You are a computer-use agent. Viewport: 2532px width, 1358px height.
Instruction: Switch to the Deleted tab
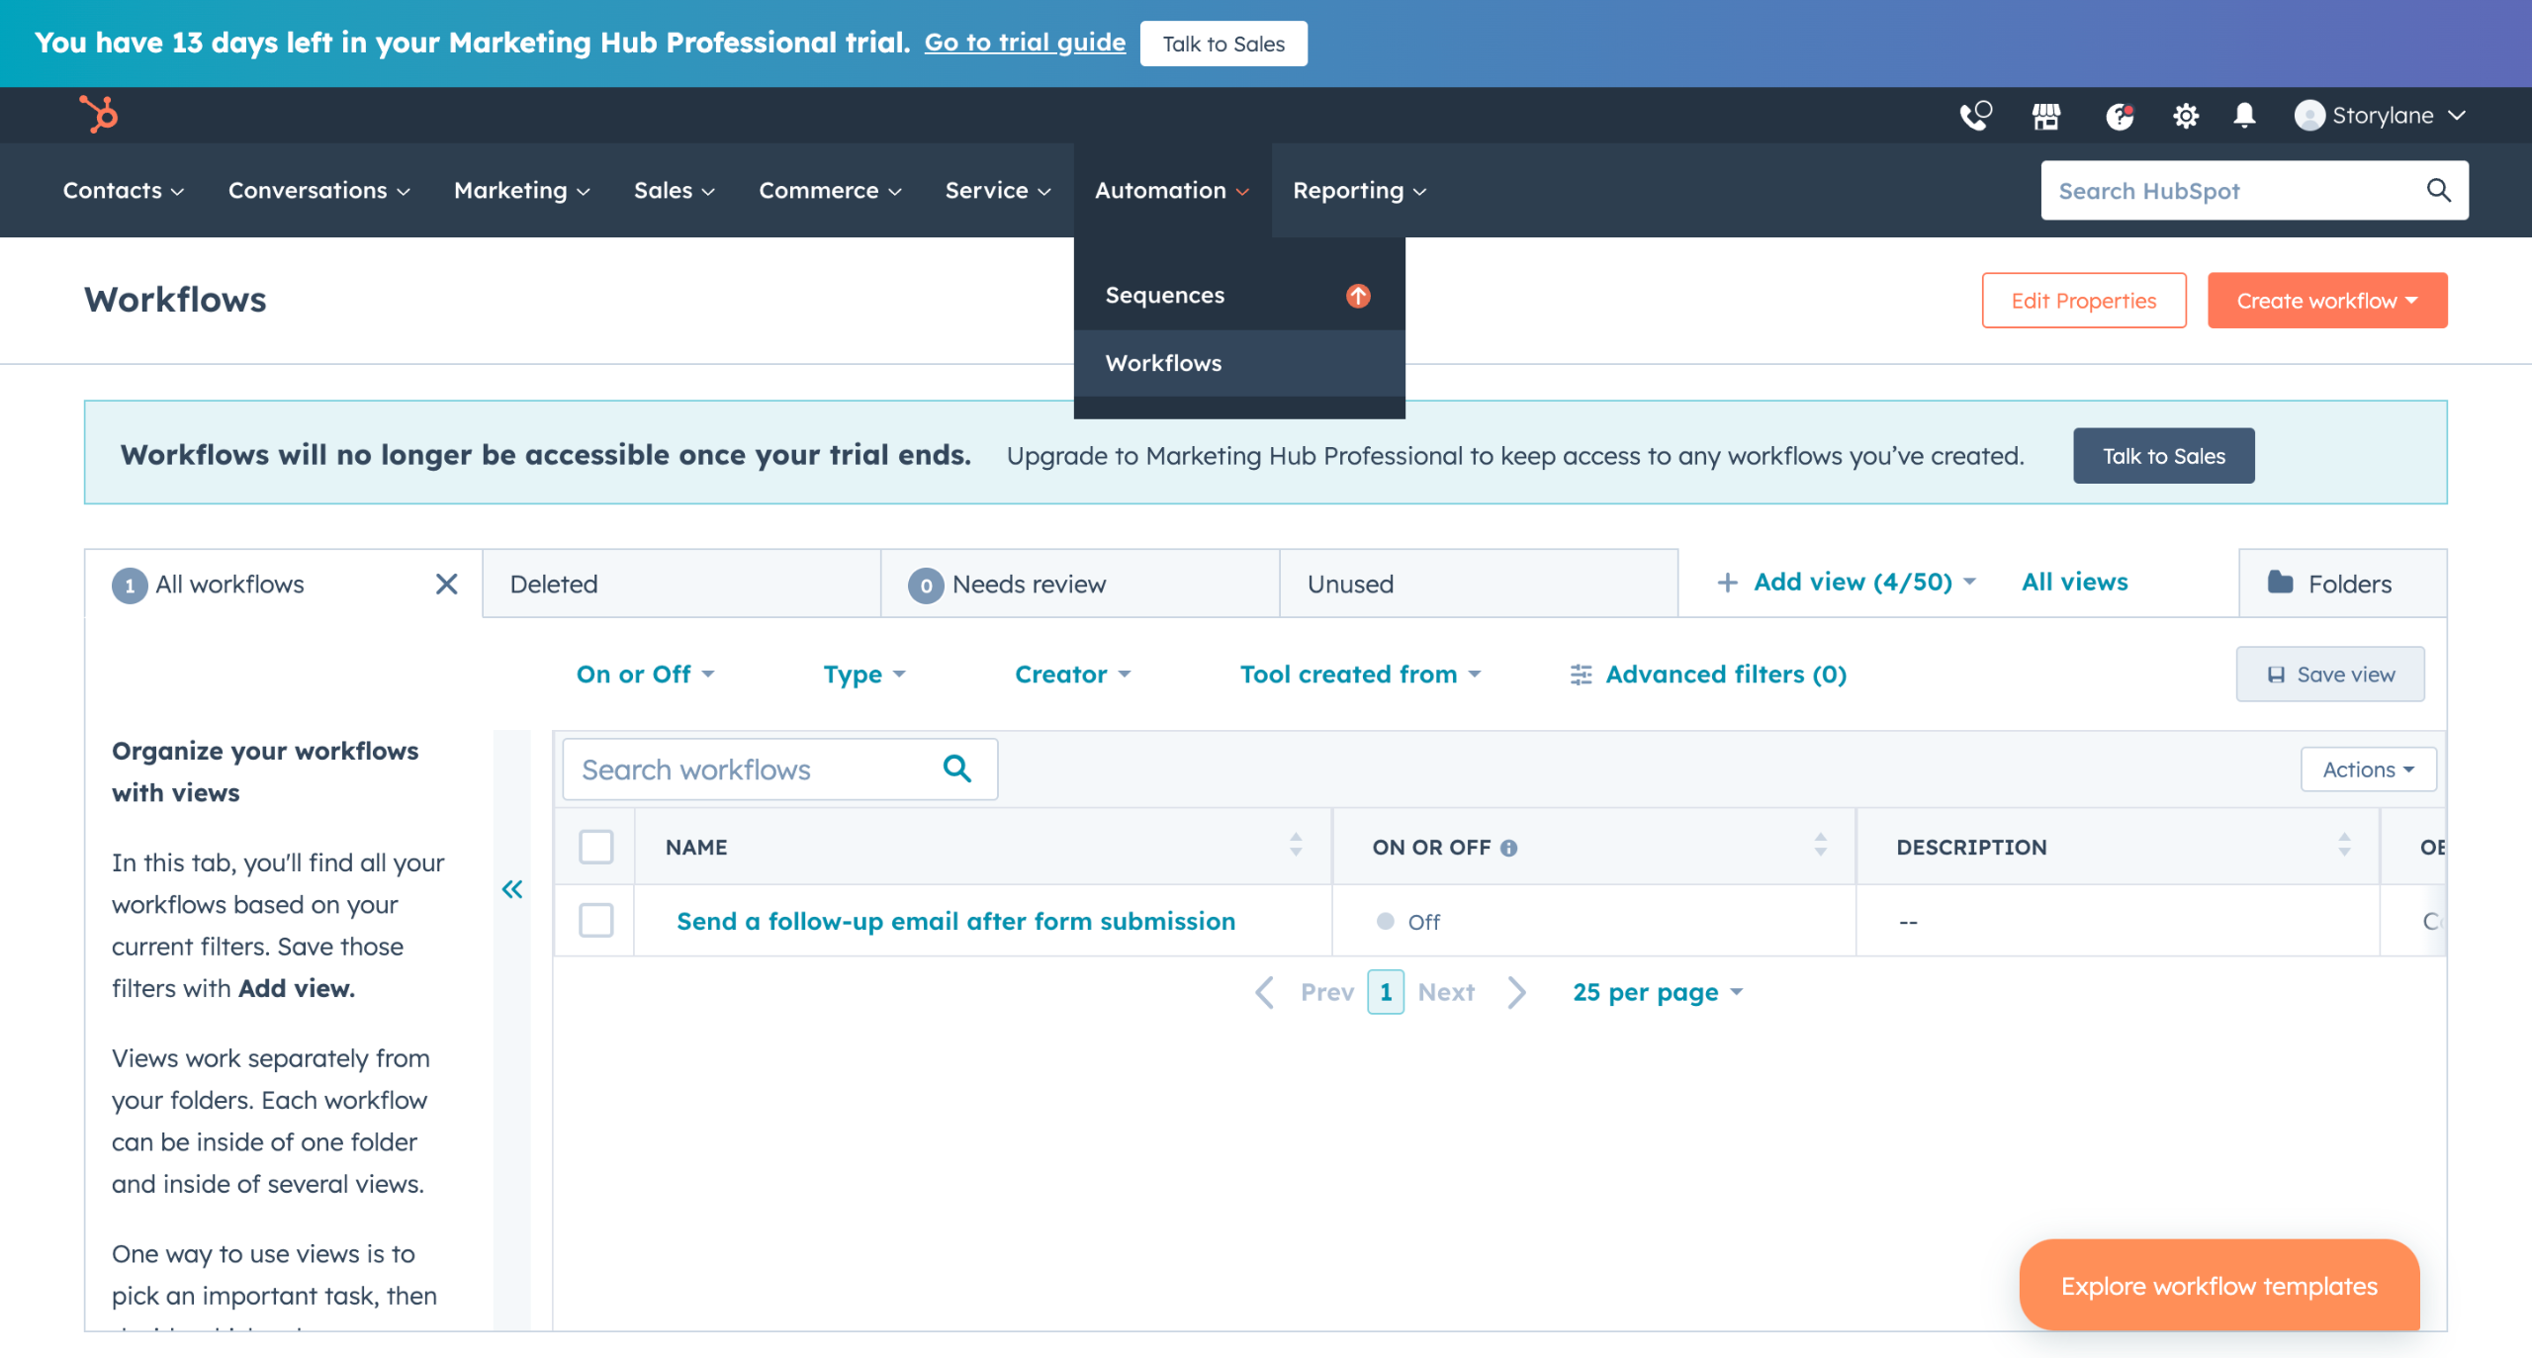[680, 584]
